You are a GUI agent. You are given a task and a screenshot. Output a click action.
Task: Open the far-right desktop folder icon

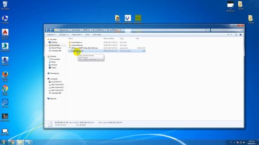click(251, 19)
